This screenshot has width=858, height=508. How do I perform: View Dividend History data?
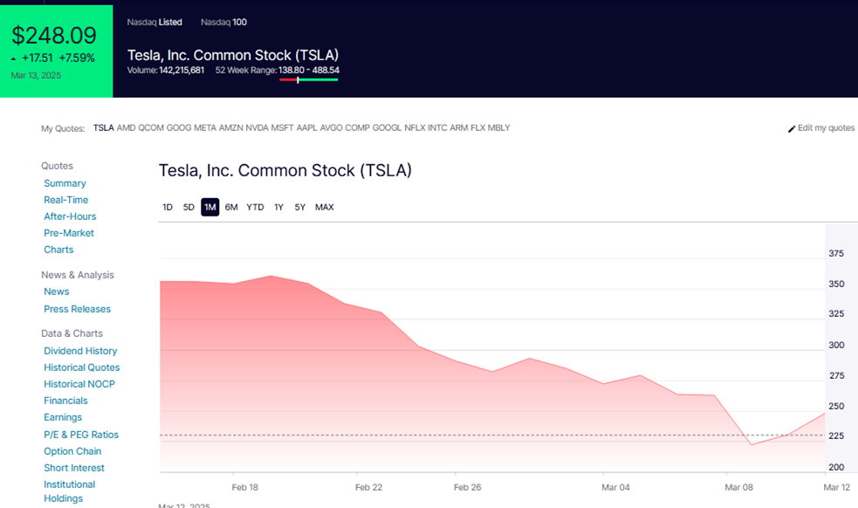coord(80,351)
